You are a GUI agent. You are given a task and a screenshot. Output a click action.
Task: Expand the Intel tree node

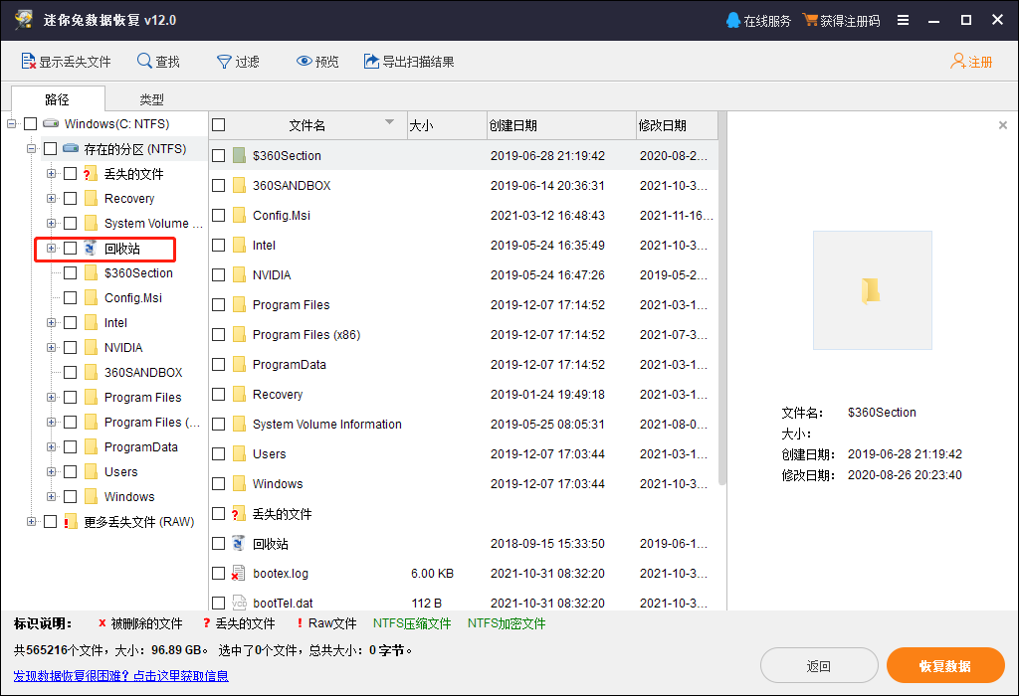point(51,323)
